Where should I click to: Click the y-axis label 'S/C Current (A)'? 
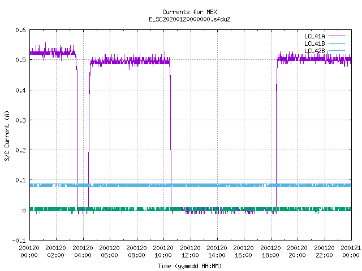(7, 135)
